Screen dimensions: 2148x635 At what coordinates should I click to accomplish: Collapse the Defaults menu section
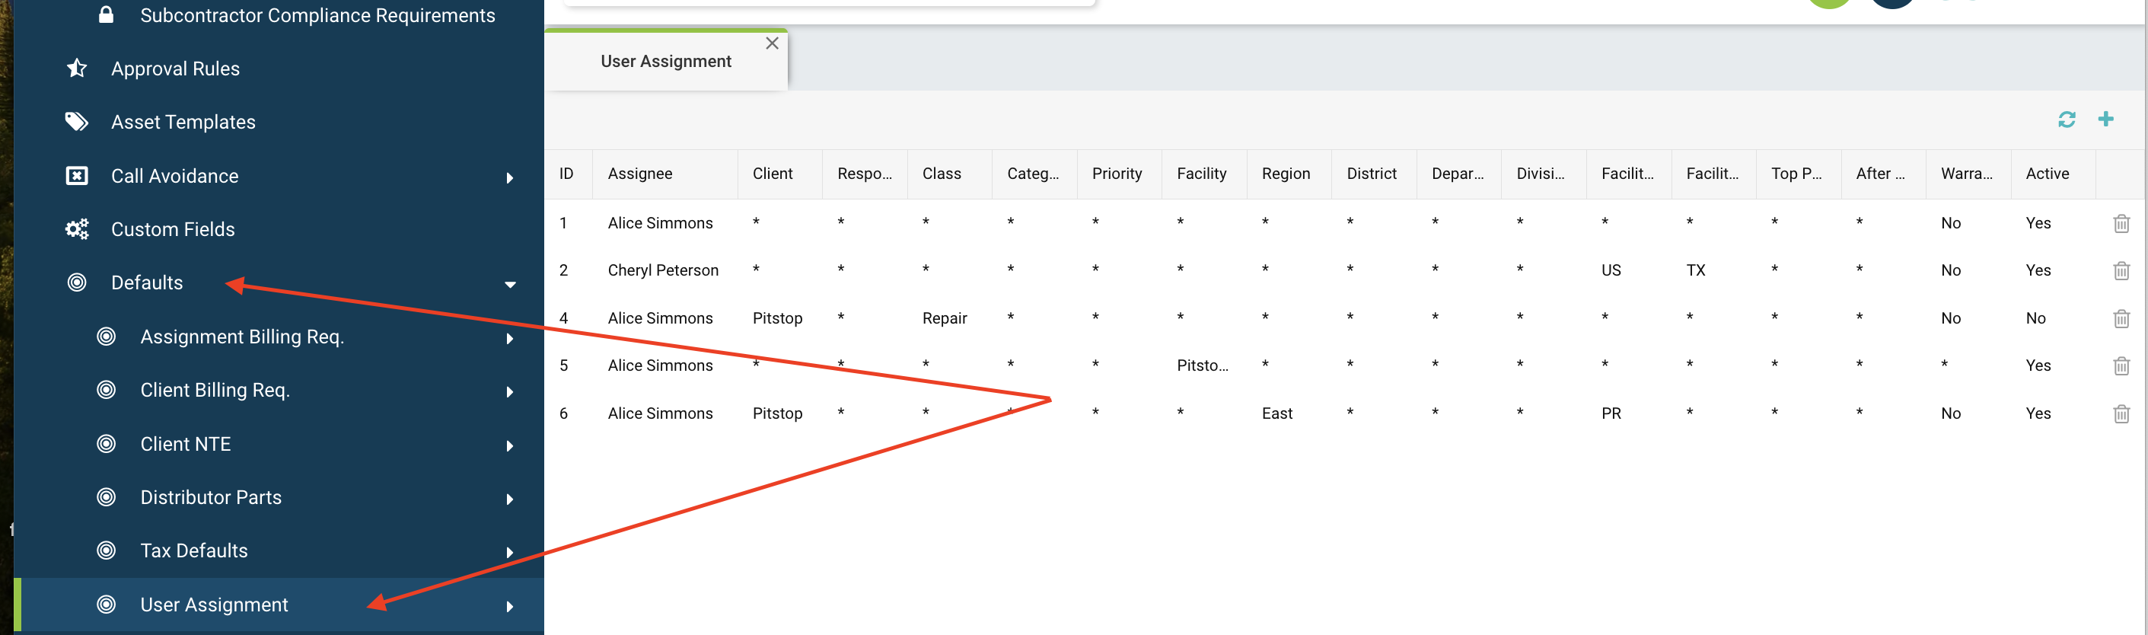point(509,285)
